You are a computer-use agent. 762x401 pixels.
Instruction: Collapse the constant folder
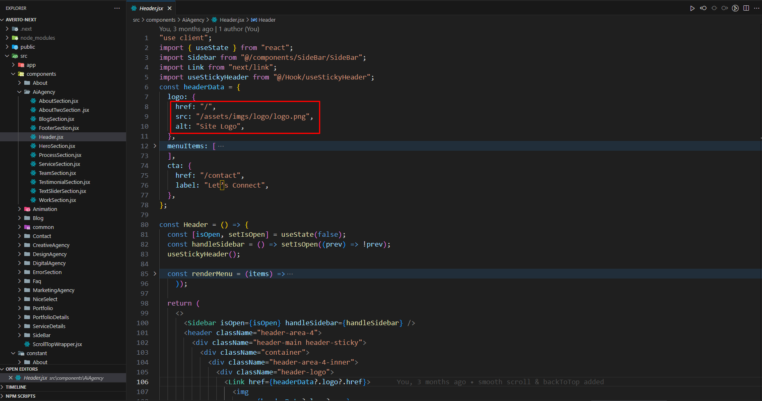[13, 353]
